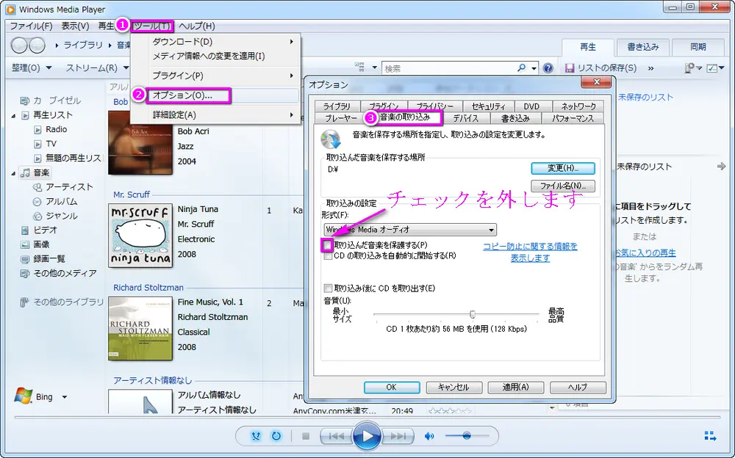Open the ツール(T) menu
The height and width of the screenshot is (458, 735).
(152, 26)
